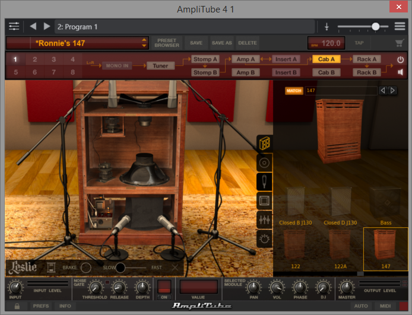Select the Closed B J130 cabinet thumbnail
The height and width of the screenshot is (315, 412).
[x=296, y=206]
